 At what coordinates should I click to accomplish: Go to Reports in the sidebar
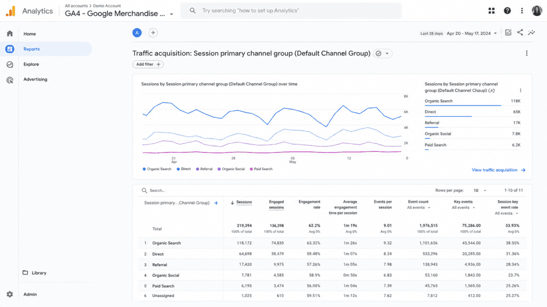32,49
